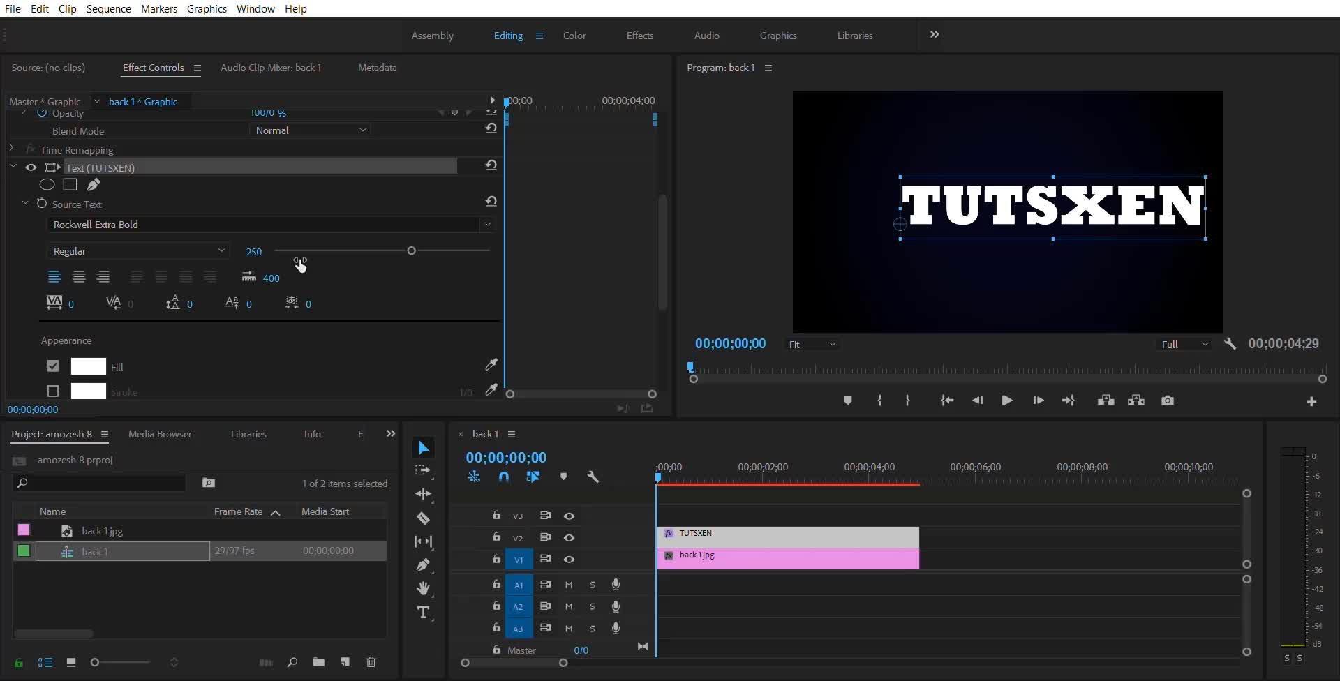Viewport: 1340px width, 681px height.
Task: Select the Hand tool
Action: coord(423,589)
